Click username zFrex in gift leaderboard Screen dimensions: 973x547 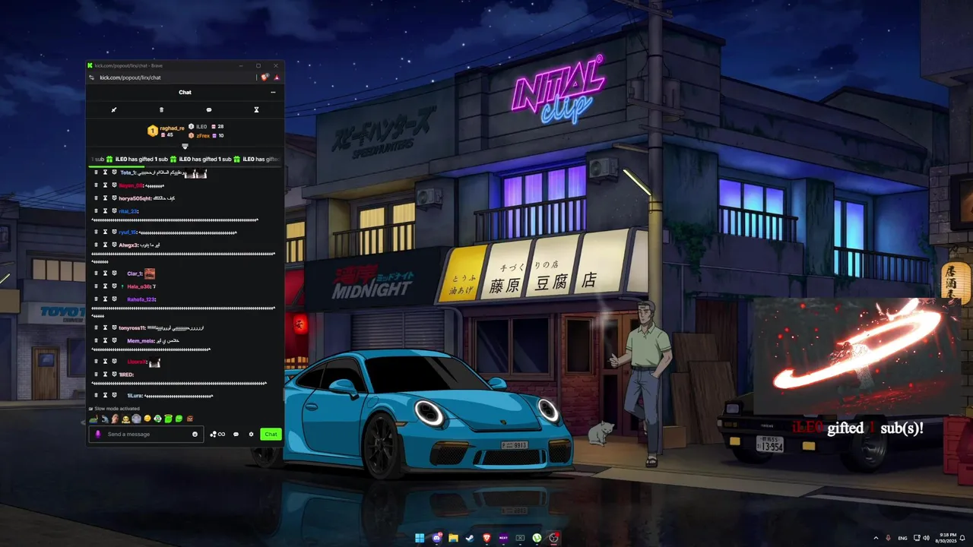[x=203, y=135]
